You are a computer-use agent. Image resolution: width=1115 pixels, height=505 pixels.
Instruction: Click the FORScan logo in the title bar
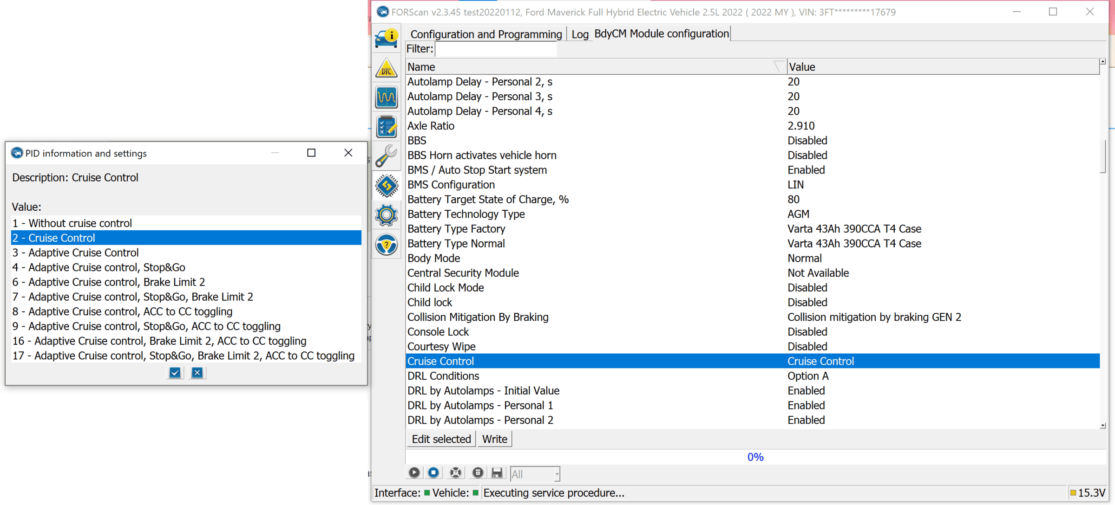coord(382,12)
